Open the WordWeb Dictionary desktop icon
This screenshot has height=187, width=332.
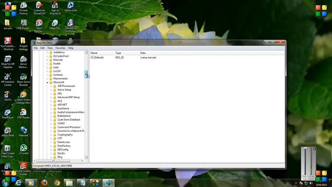[71, 26]
